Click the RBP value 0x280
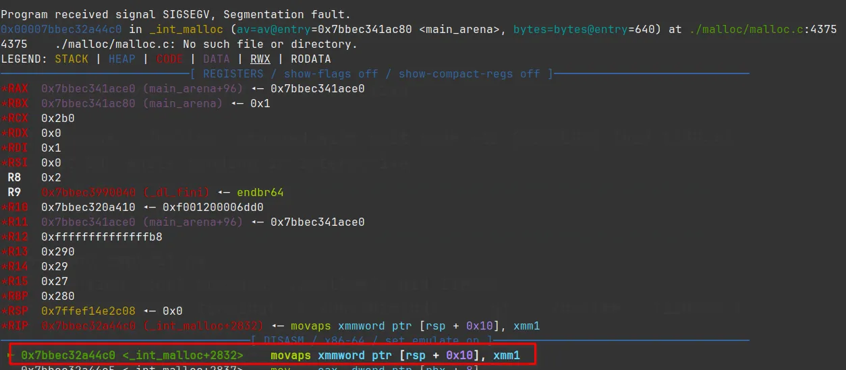The image size is (846, 370). point(58,296)
